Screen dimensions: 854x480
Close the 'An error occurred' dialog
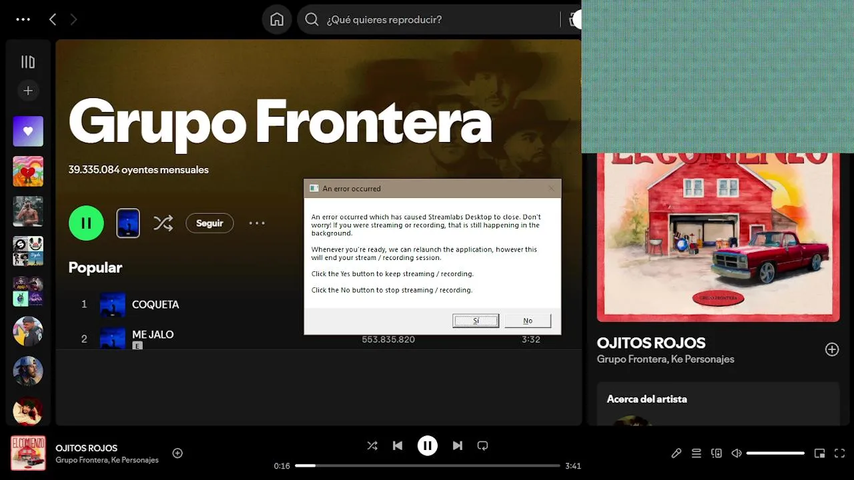[x=551, y=189]
